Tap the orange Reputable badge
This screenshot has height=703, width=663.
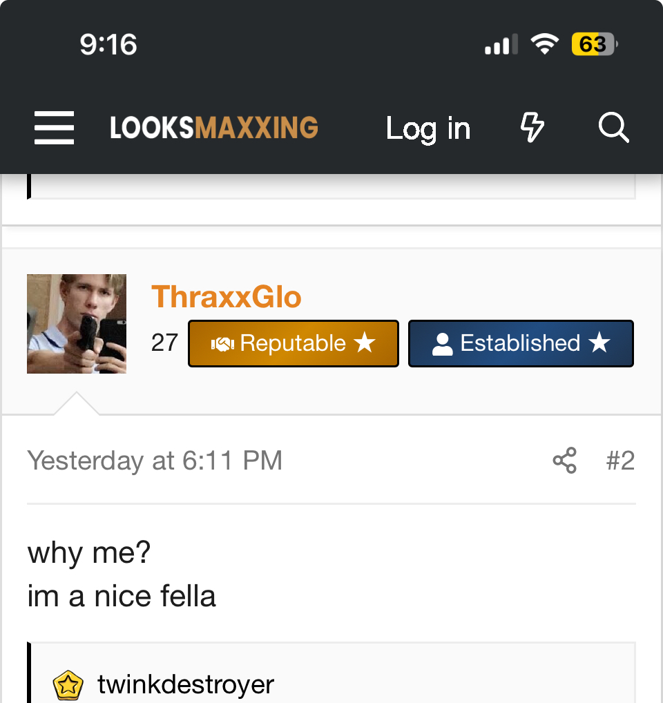pos(294,343)
